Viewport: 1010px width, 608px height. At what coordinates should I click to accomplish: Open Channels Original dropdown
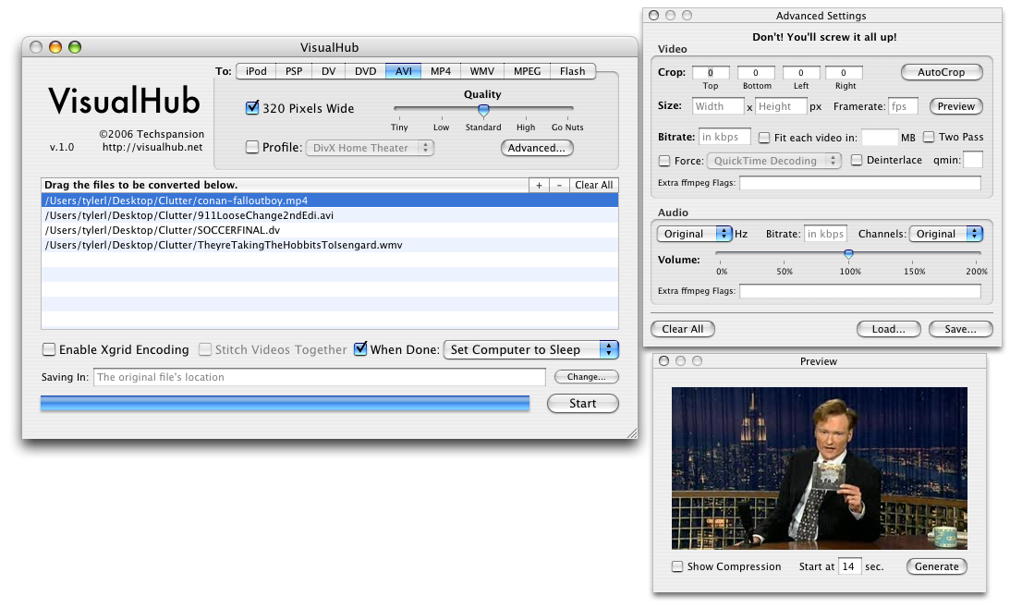pyautogui.click(x=945, y=234)
